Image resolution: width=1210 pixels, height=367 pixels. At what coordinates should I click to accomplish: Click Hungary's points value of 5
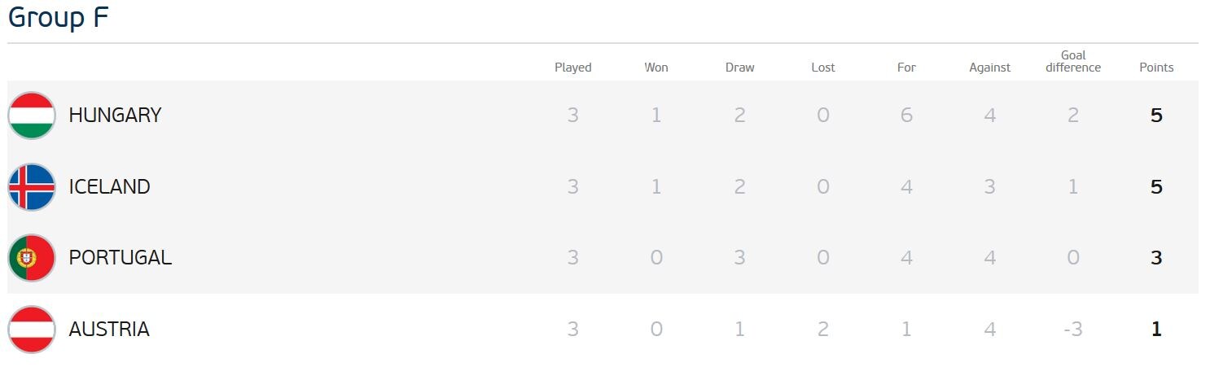point(1156,116)
